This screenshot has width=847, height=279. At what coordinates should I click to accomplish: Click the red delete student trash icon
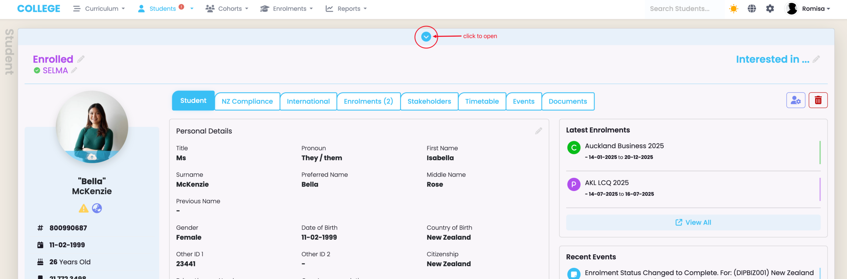point(818,100)
